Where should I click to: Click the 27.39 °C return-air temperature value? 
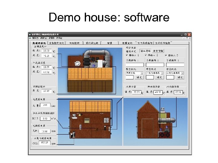pyautogui.click(x=46, y=91)
